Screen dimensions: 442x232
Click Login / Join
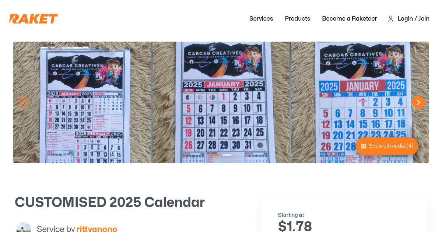pyautogui.click(x=414, y=19)
